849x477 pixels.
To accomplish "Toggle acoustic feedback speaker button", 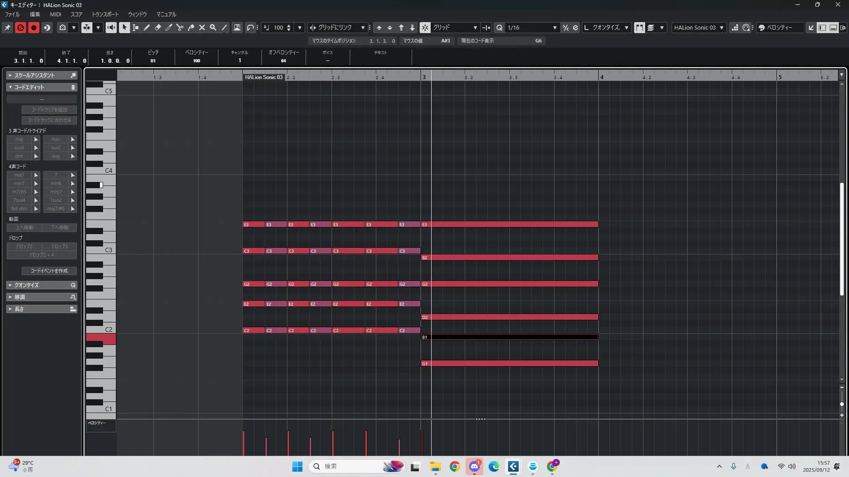I will (x=111, y=27).
